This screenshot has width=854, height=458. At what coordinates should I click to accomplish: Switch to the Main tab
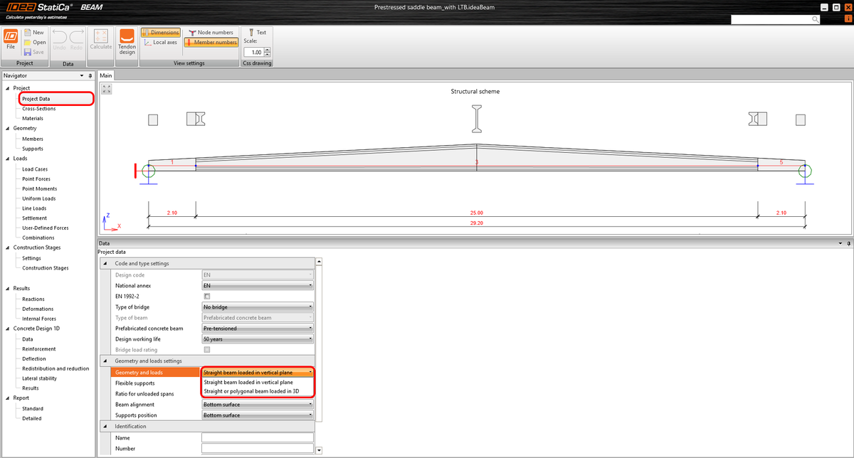105,75
